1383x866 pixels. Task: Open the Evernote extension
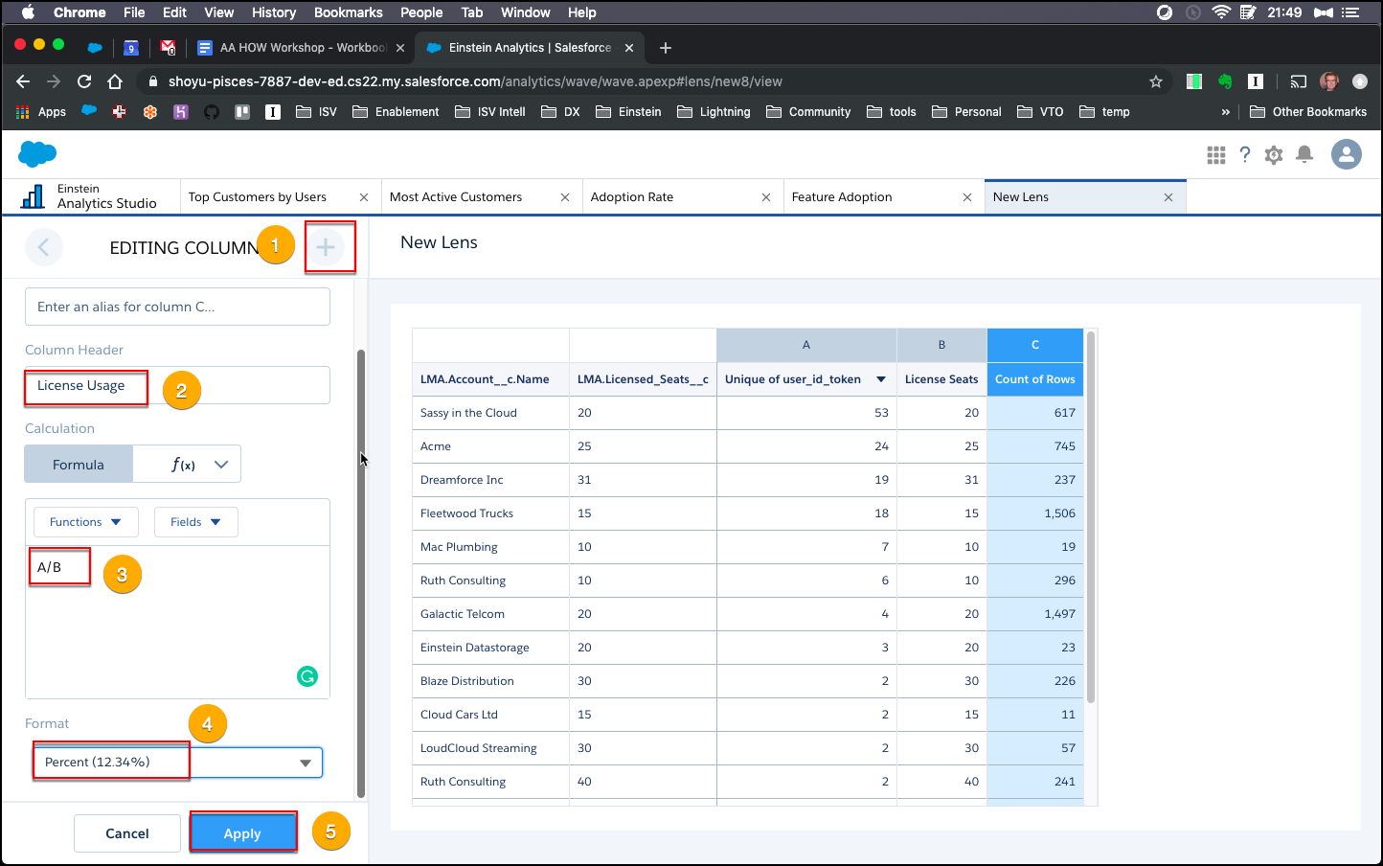click(1225, 81)
